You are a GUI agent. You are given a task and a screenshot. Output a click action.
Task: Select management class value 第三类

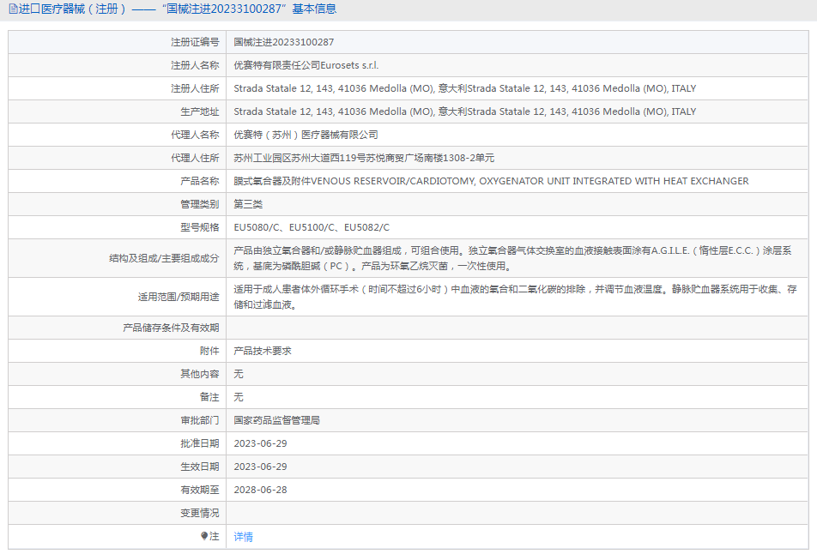(x=248, y=204)
